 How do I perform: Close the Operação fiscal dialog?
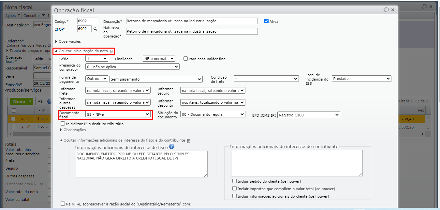coord(393,10)
